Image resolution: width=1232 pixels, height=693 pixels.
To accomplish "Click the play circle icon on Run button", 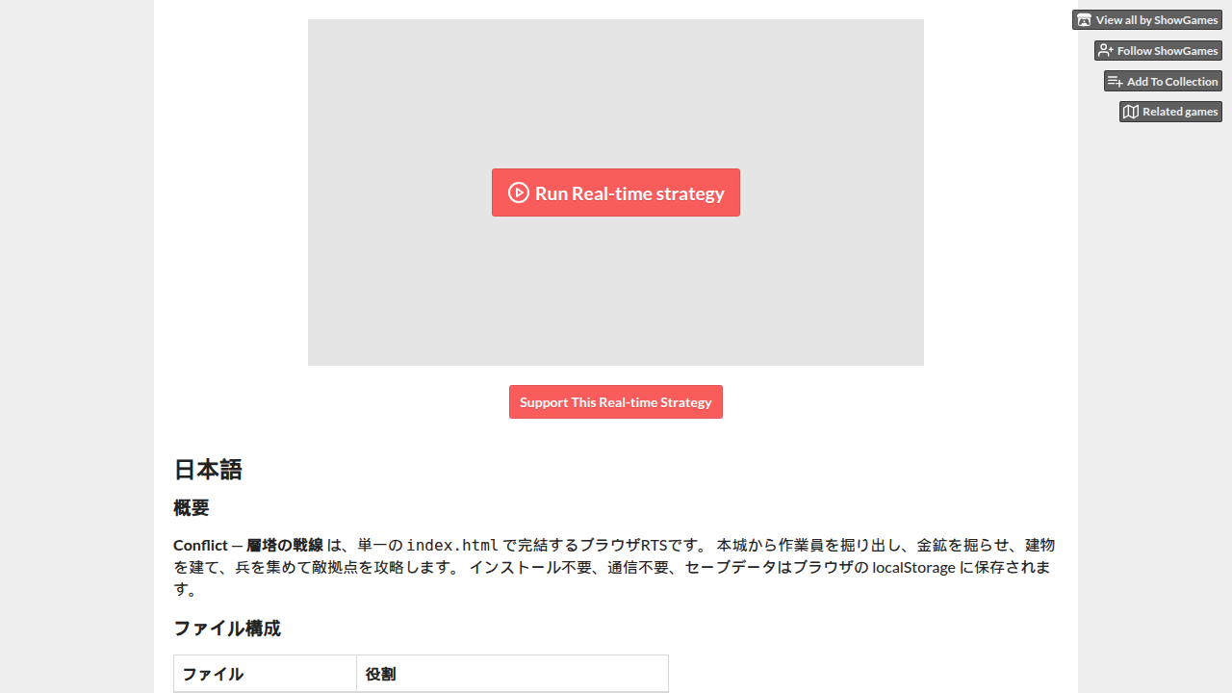I will point(519,192).
